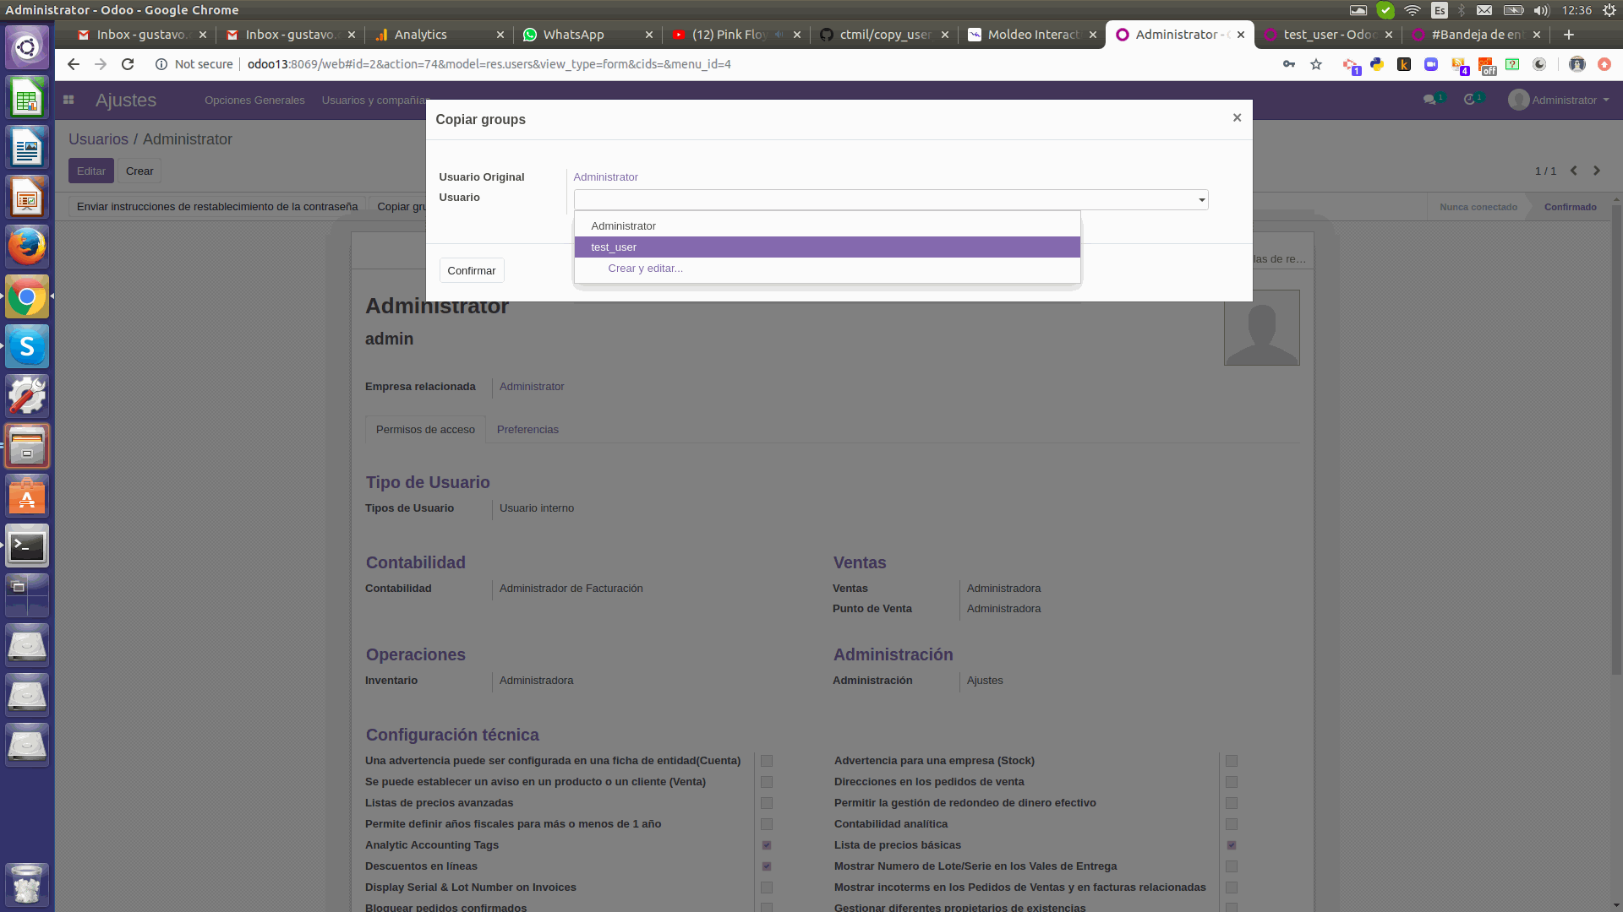1623x912 pixels.
Task: Select the Confirmado status stage
Action: point(1570,207)
